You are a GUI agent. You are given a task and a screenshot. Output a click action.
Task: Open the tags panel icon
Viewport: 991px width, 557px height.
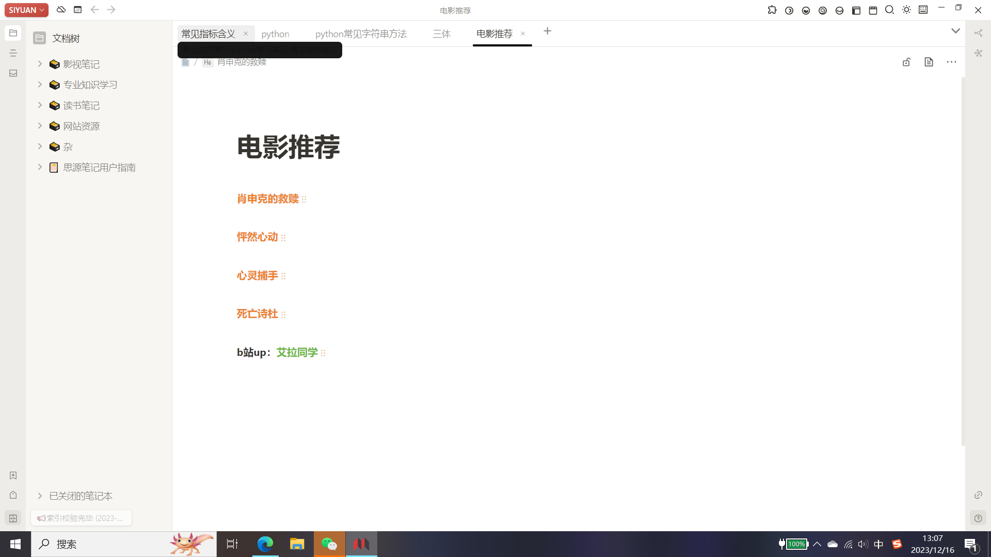(13, 495)
